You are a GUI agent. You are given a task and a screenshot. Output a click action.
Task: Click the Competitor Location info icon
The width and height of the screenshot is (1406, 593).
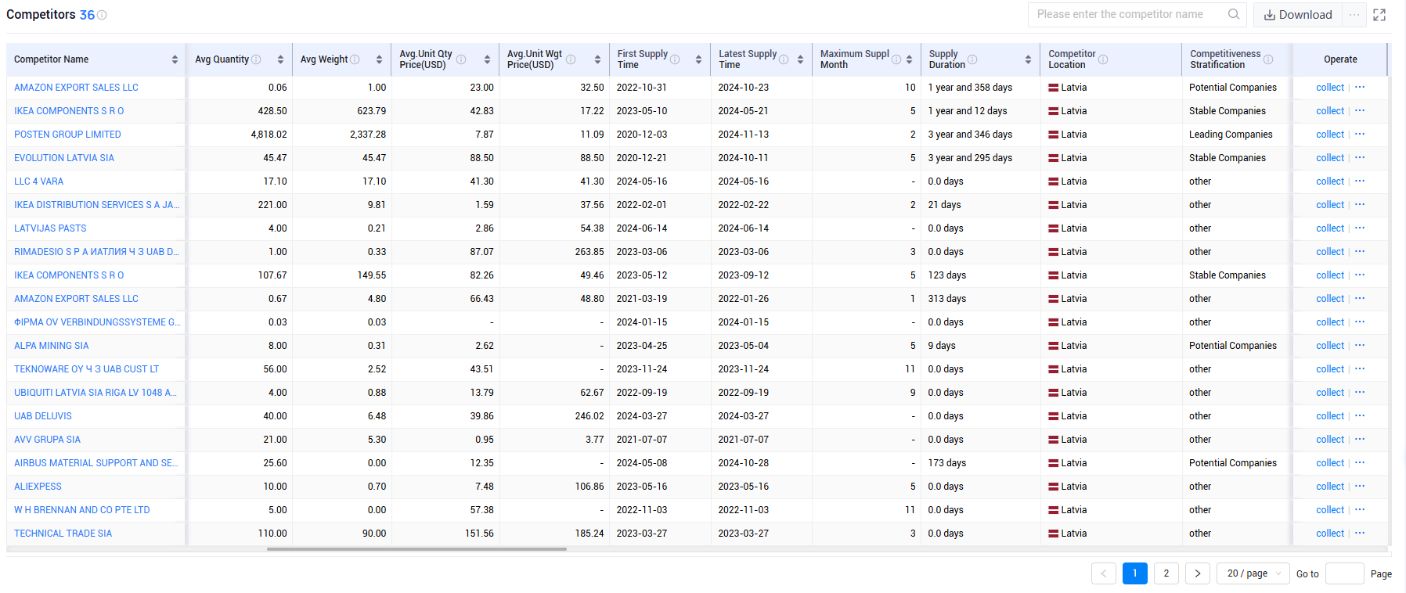(1103, 59)
